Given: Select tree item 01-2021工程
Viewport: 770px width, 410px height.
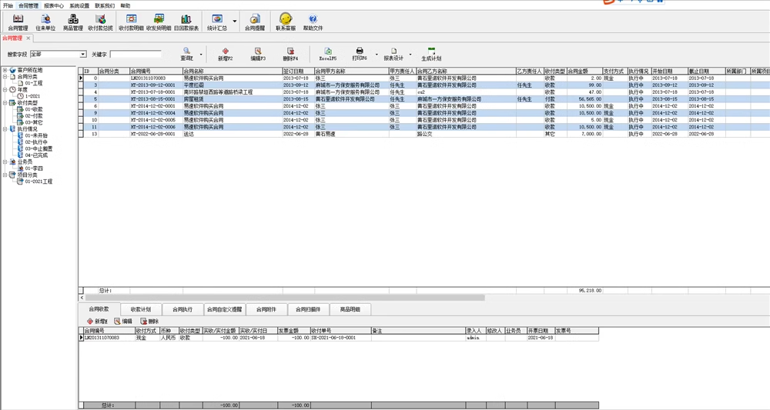Looking at the screenshot, I should click(x=38, y=182).
